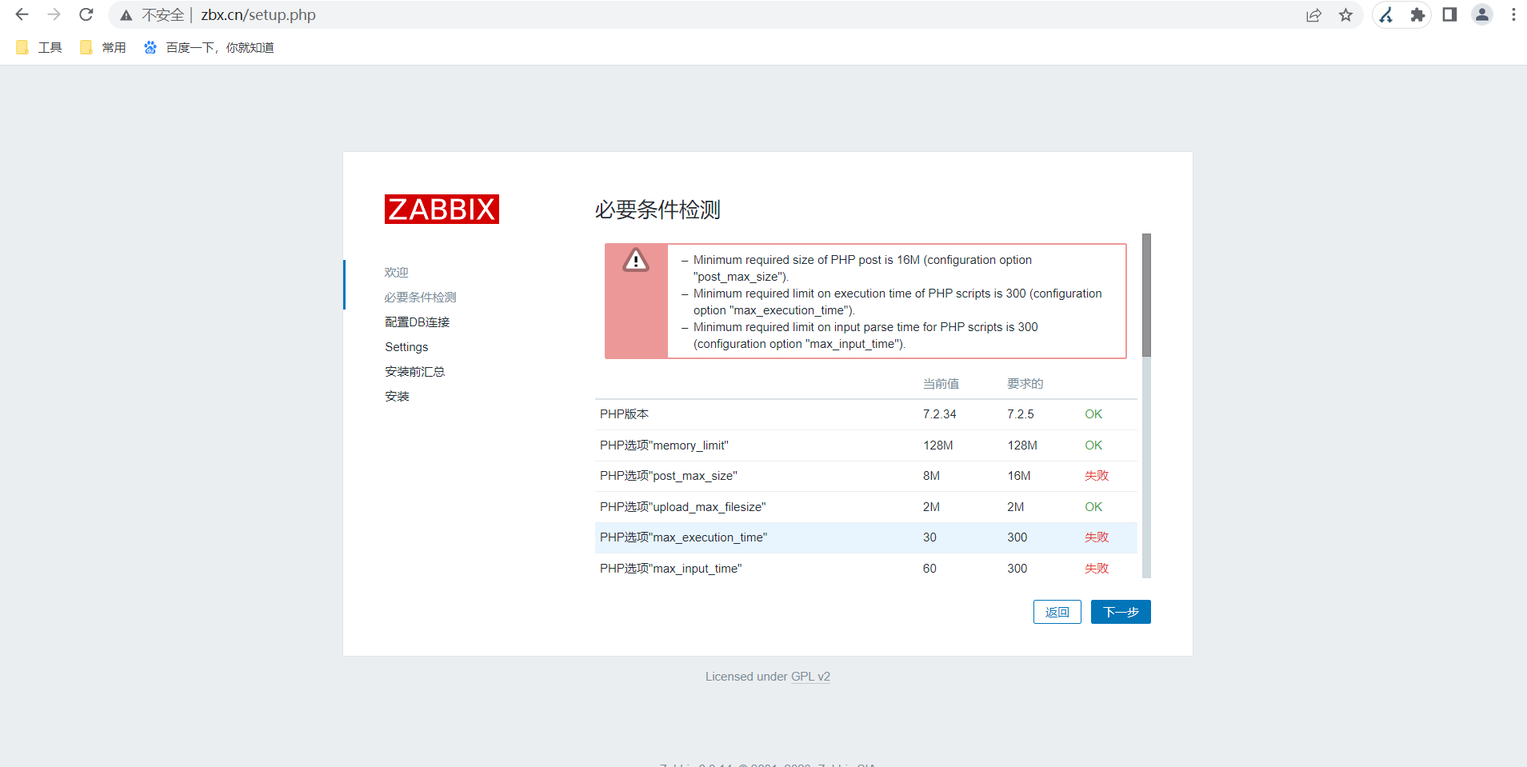Screen dimensions: 1527x767
Task: Click the 失败 status for max_input_time
Action: coord(1097,569)
